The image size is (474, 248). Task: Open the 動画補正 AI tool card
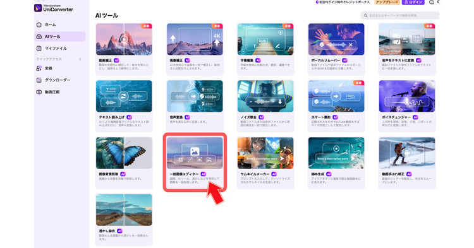(x=124, y=49)
